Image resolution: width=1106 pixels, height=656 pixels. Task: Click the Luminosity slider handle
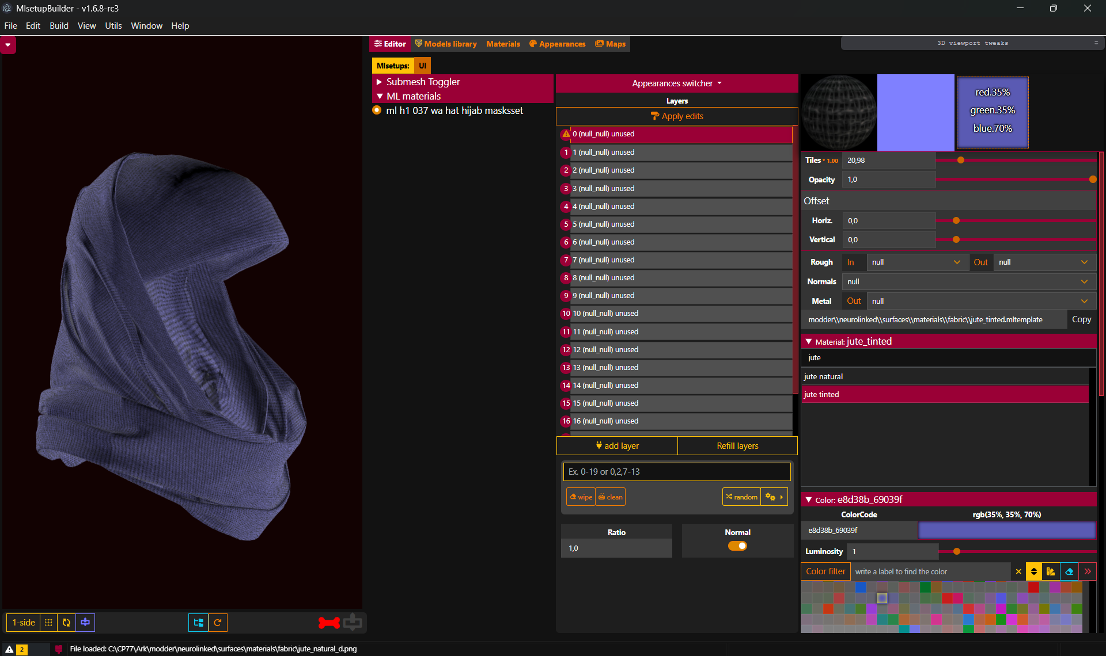(957, 551)
